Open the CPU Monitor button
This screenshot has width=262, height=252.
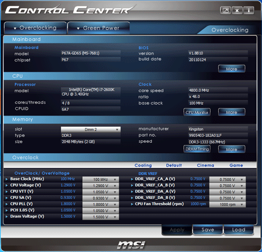pyautogui.click(x=197, y=112)
